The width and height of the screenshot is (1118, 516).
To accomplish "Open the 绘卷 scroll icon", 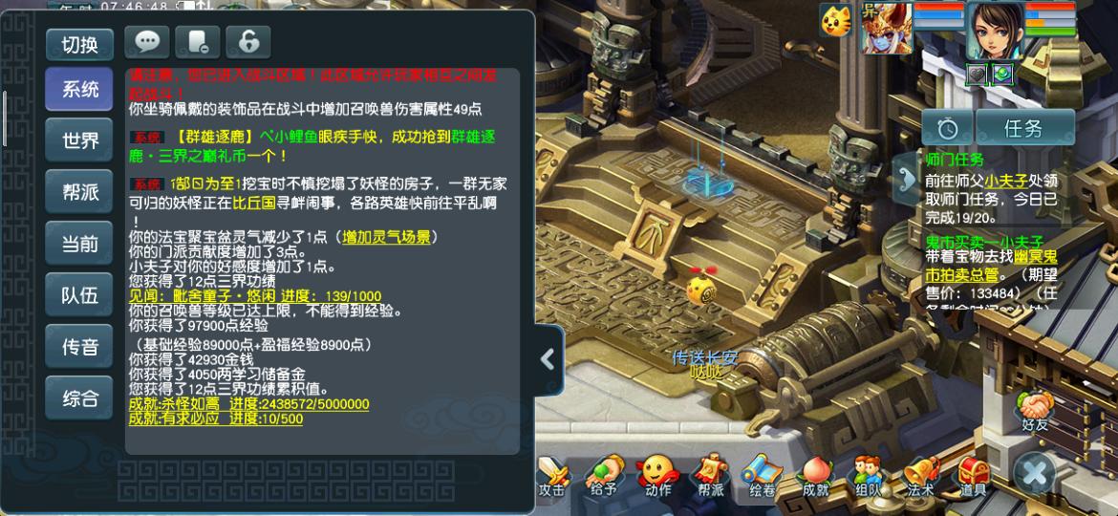I will (763, 475).
